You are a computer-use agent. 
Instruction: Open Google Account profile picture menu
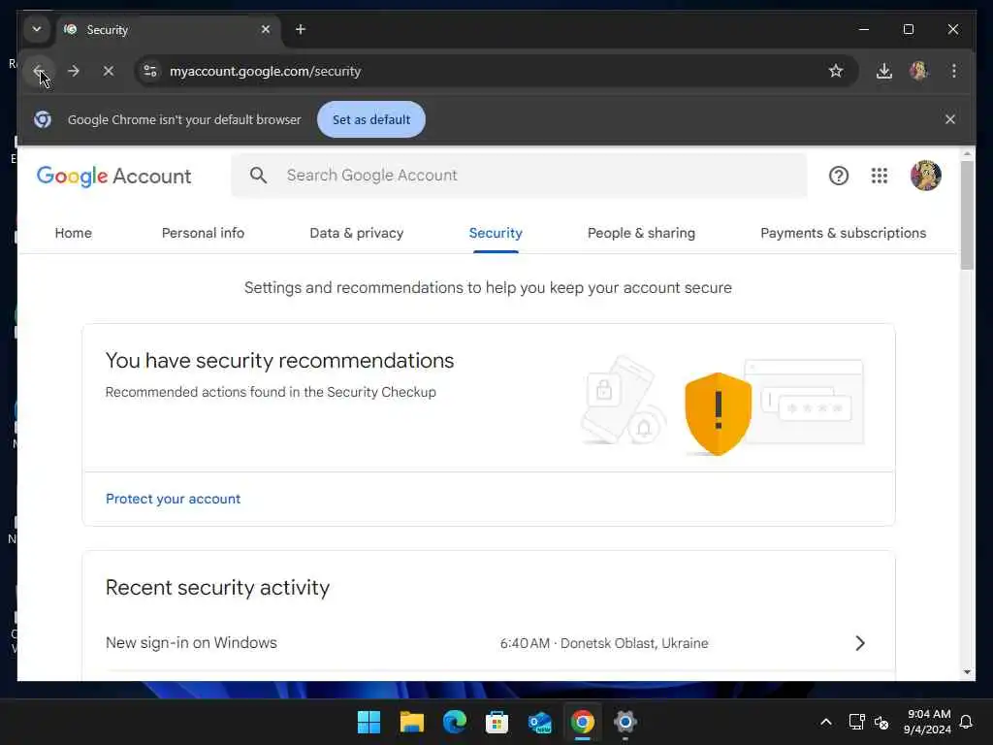click(x=925, y=176)
